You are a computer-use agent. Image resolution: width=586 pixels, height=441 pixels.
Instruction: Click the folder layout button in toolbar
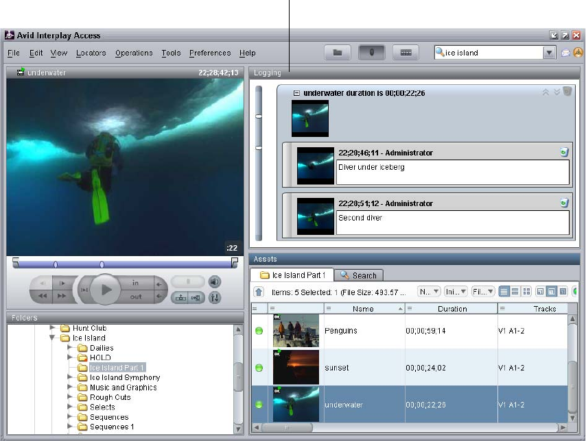pyautogui.click(x=338, y=53)
